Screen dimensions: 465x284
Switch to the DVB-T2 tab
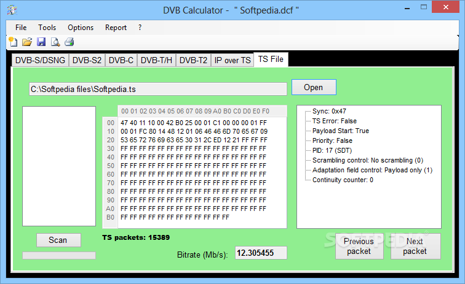[x=193, y=60]
